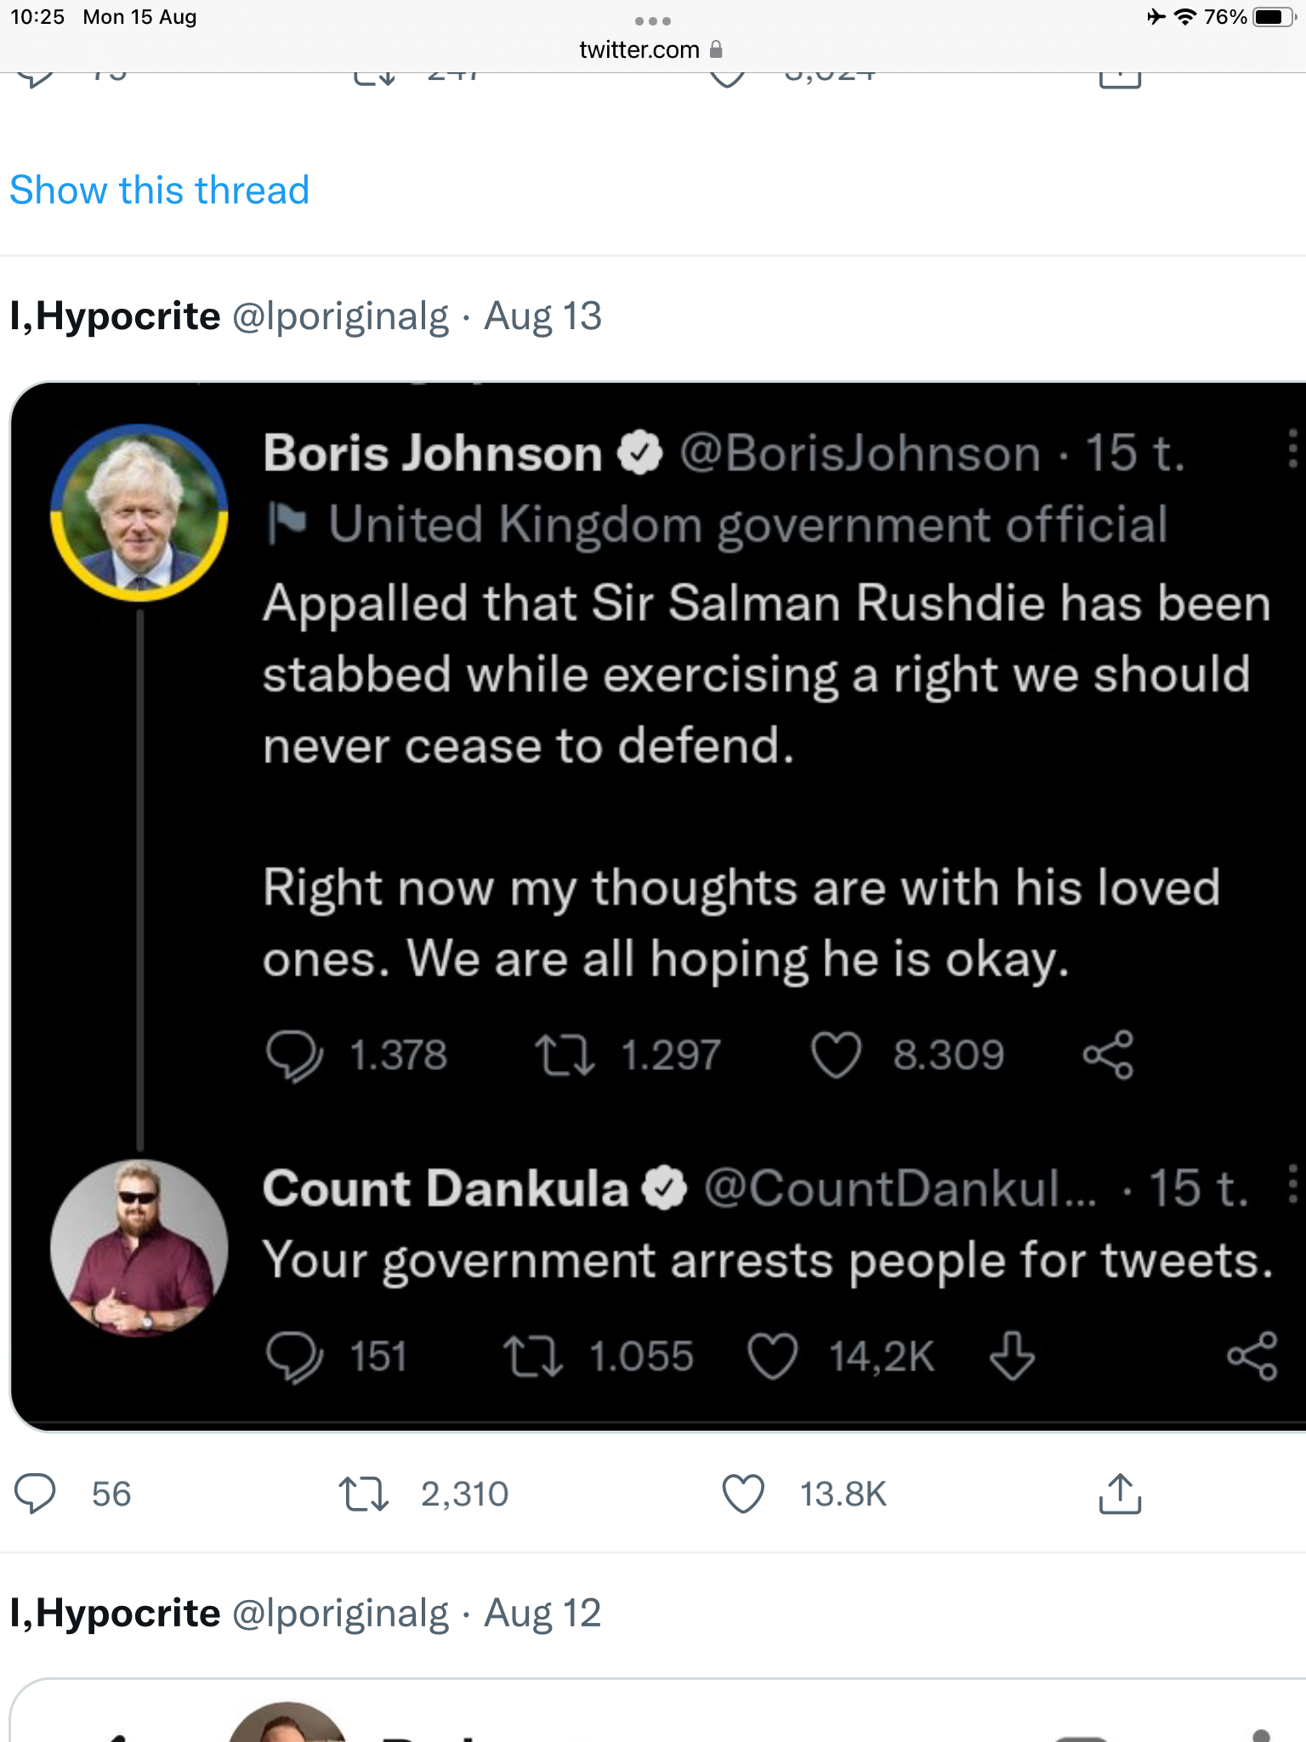
Task: Click the share icon on Count Dankula's reply
Action: 1252,1356
